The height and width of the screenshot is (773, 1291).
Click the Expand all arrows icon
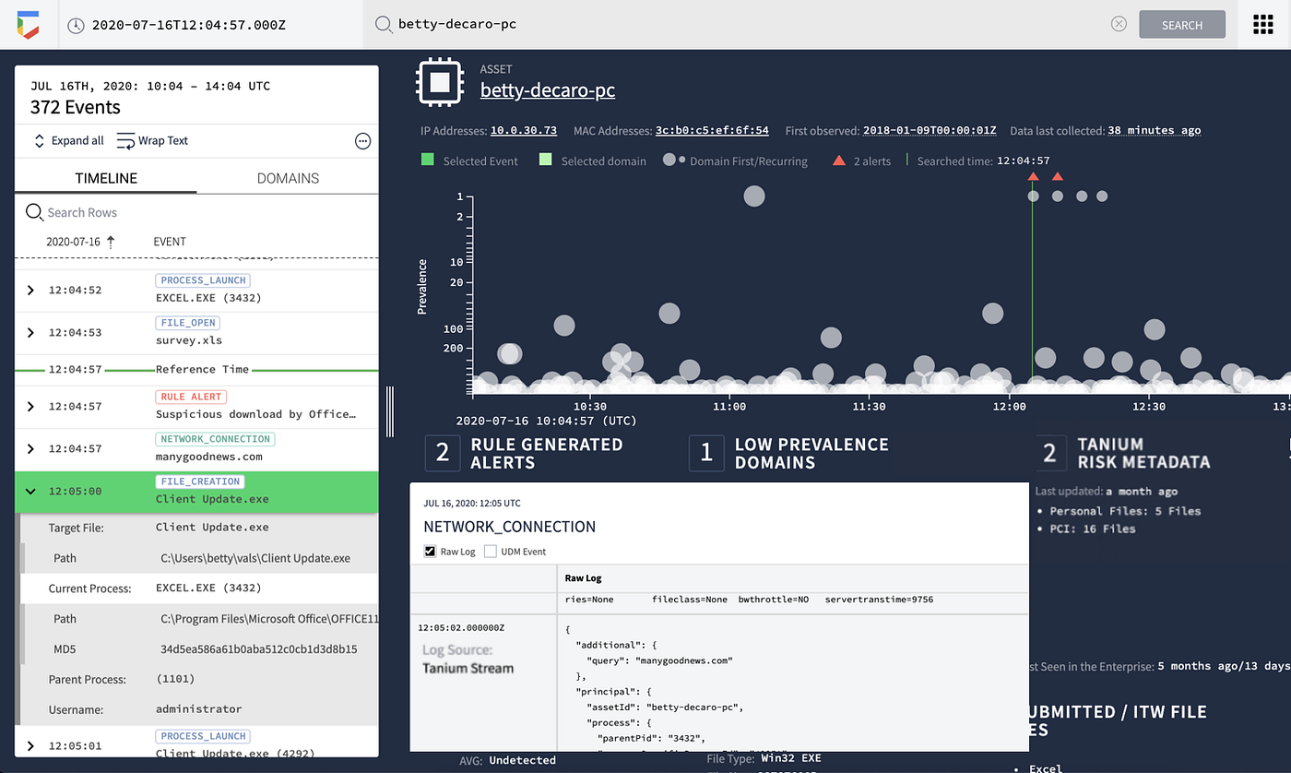(39, 141)
